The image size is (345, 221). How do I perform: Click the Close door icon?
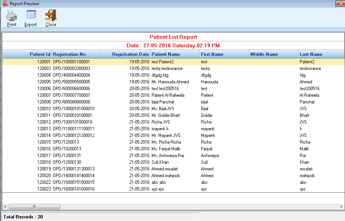(51, 15)
